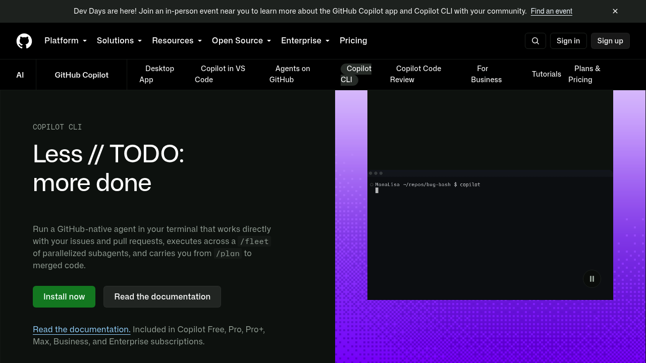Click the /plan code snippet
646x363 pixels.
pyautogui.click(x=228, y=254)
